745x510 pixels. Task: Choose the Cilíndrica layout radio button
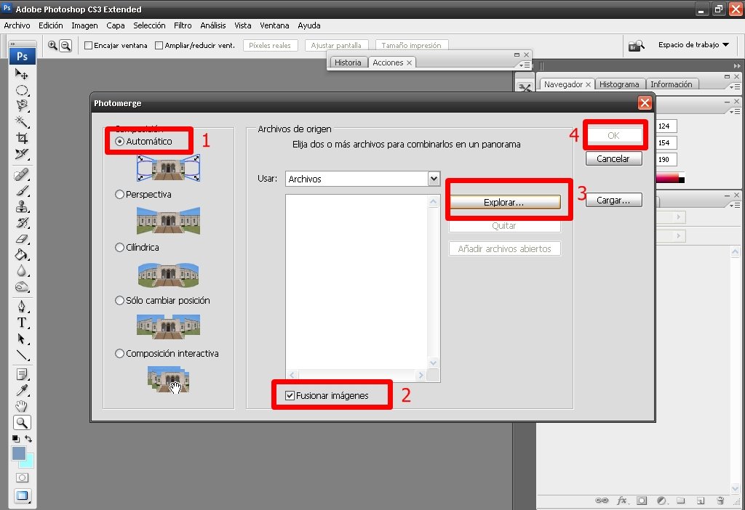coord(120,248)
